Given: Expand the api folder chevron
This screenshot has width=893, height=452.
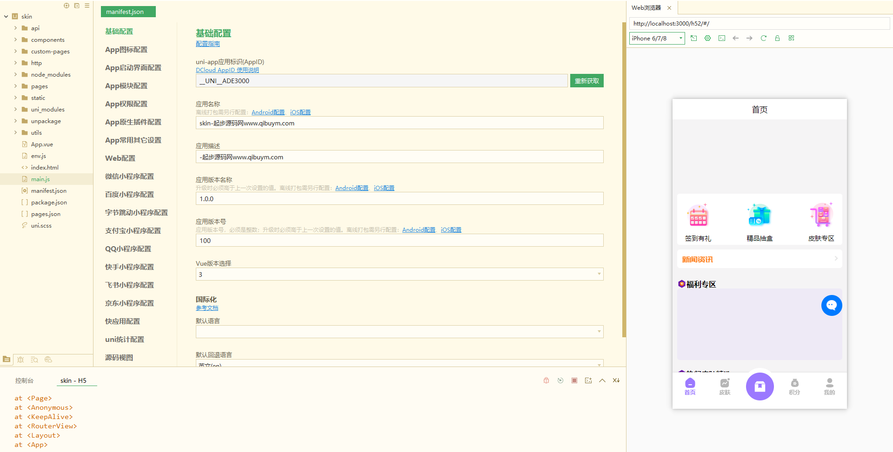Looking at the screenshot, I should 15,28.
